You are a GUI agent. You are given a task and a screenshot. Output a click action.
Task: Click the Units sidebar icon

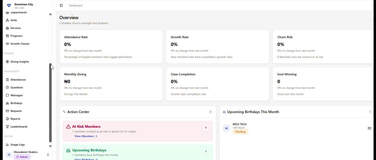click(x=8, y=20)
